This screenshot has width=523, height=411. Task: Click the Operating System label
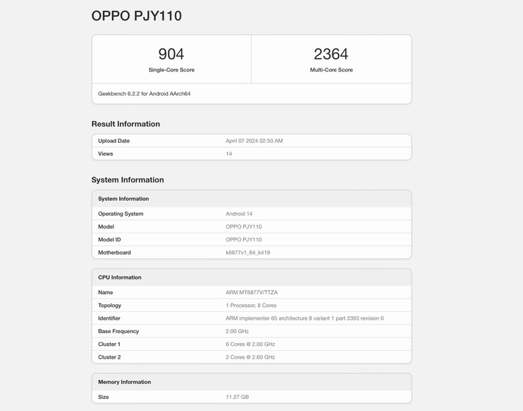(120, 214)
